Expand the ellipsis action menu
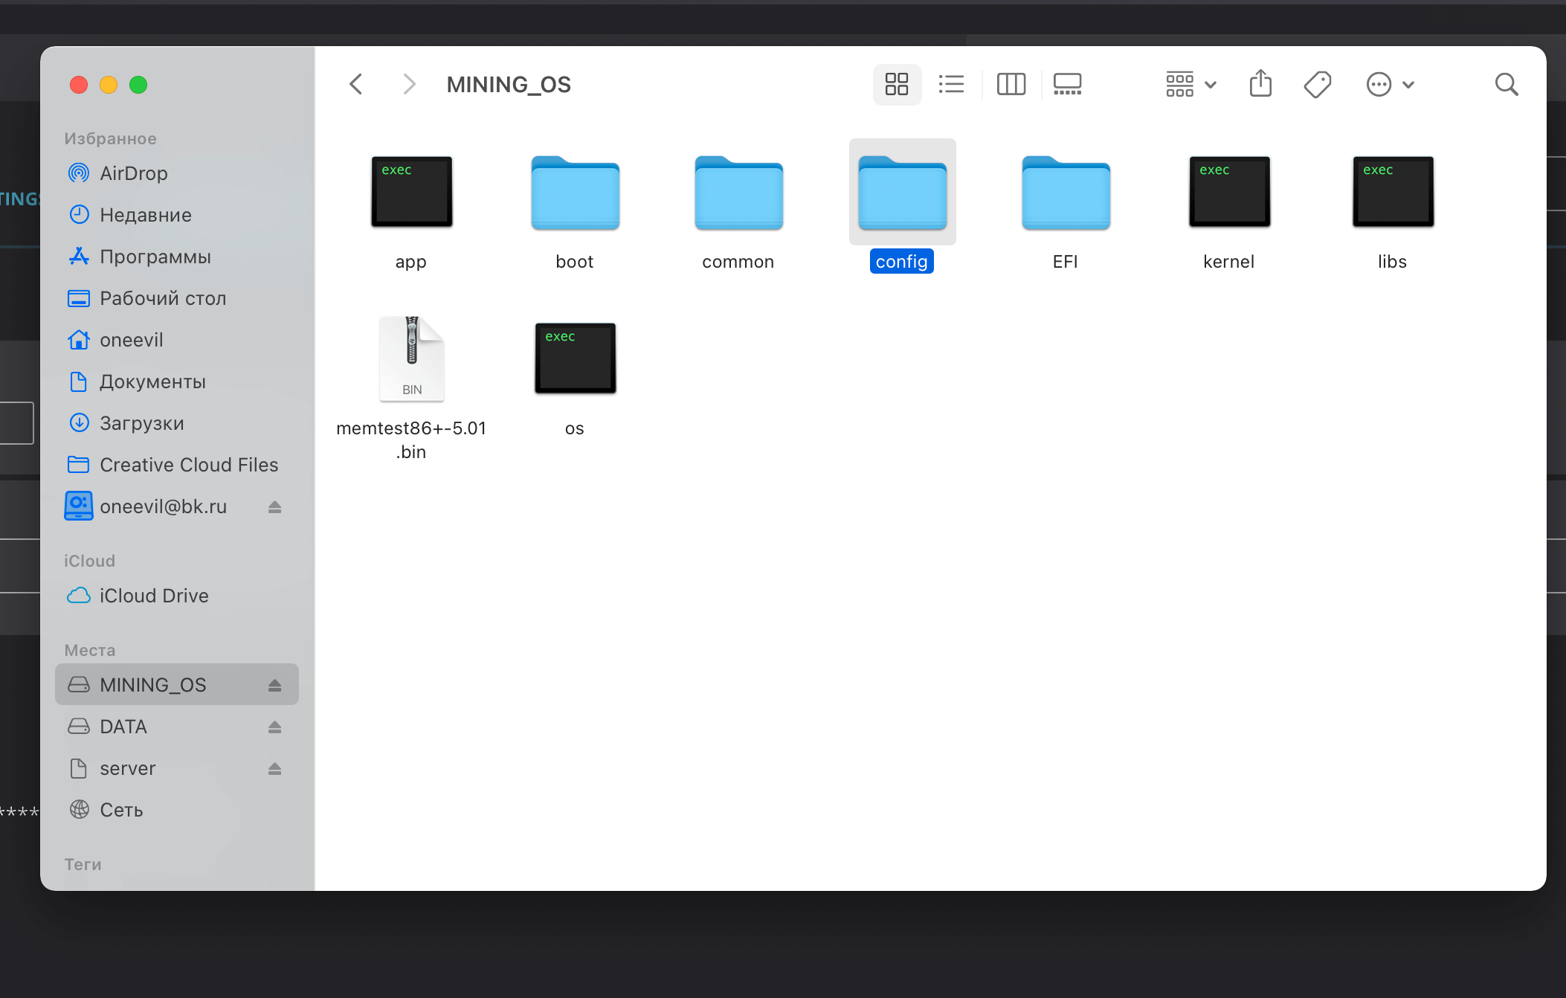The height and width of the screenshot is (998, 1566). click(1390, 84)
